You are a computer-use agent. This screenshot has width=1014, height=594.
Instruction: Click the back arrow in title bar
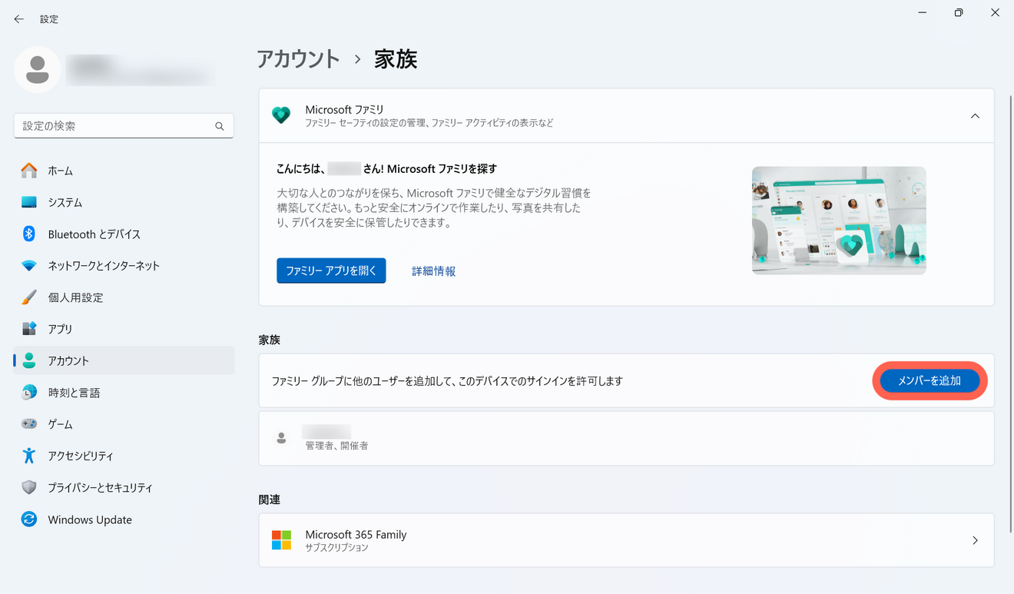[x=19, y=19]
